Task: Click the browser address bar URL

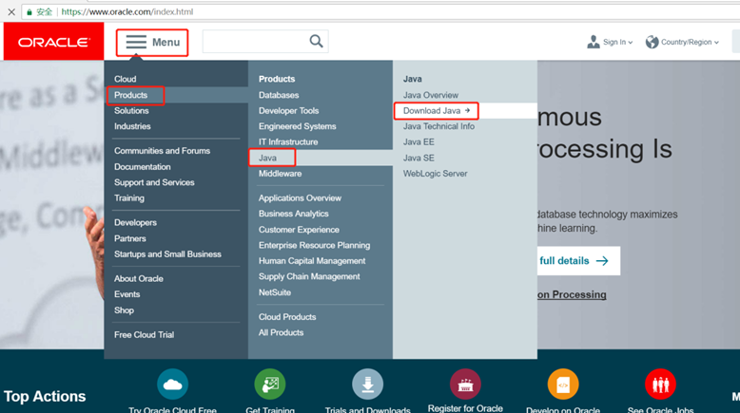Action: click(x=127, y=11)
